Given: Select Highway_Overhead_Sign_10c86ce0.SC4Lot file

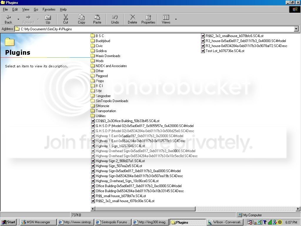Looking at the screenshot, I should [125, 181].
